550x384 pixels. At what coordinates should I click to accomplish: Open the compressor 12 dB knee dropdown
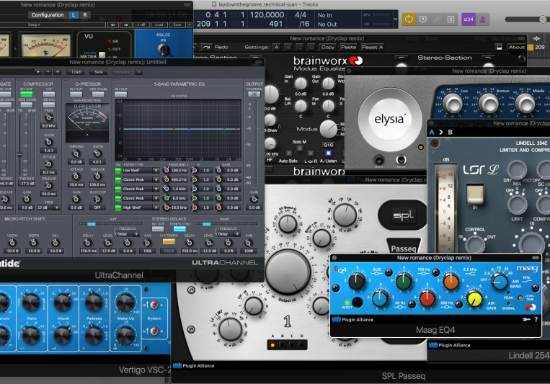[x=49, y=207]
